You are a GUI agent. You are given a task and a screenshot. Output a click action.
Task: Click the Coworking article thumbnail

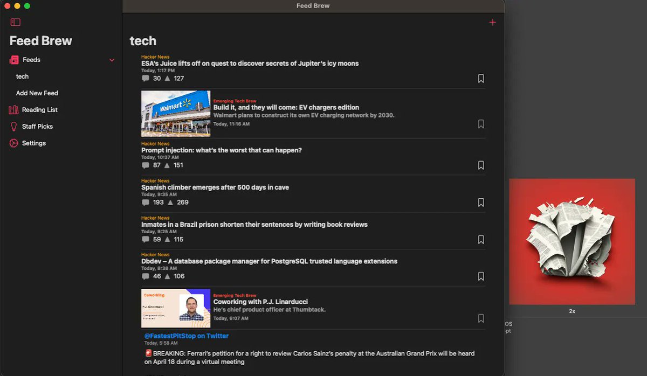[176, 308]
